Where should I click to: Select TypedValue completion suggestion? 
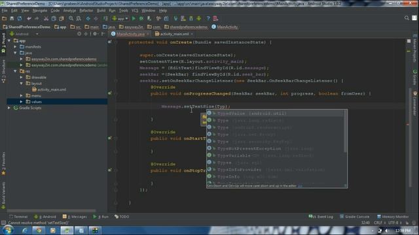275,113
